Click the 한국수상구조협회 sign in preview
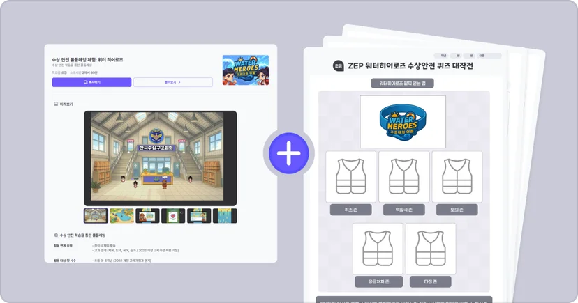 pos(156,148)
